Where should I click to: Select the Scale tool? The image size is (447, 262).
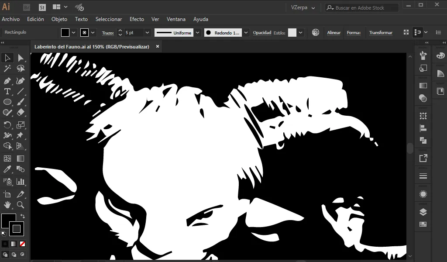(21, 124)
